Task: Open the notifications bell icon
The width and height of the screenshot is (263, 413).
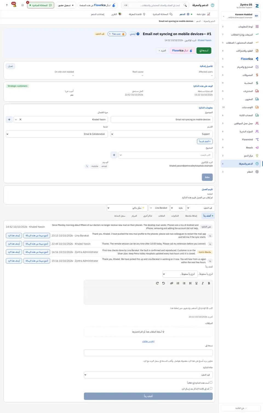Action: [x=14, y=5]
